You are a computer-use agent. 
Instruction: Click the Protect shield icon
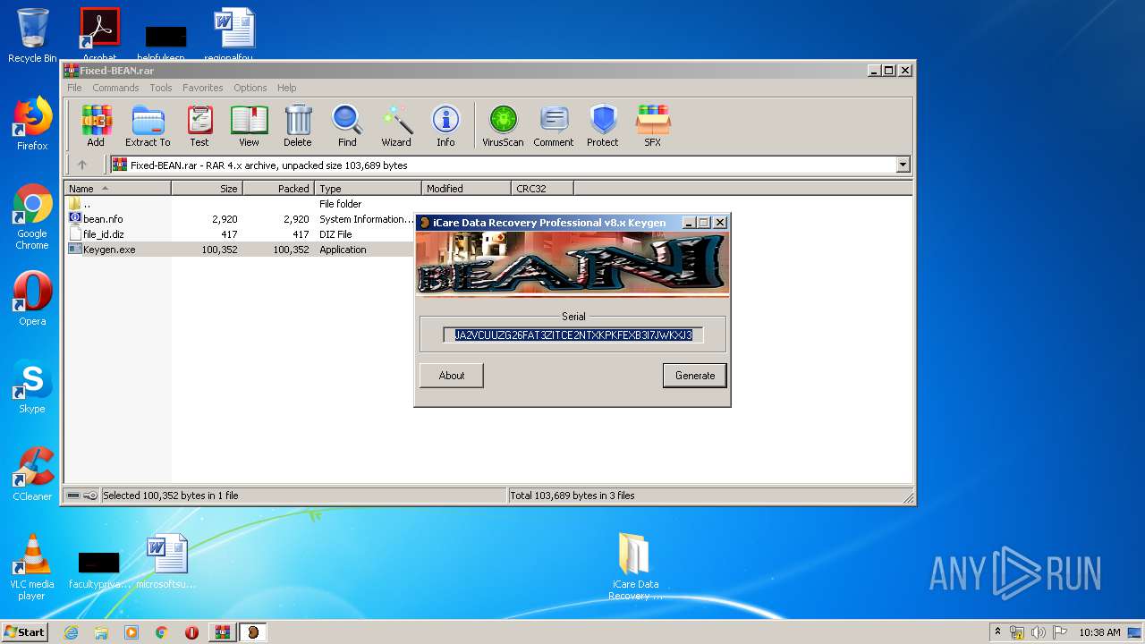tap(603, 126)
